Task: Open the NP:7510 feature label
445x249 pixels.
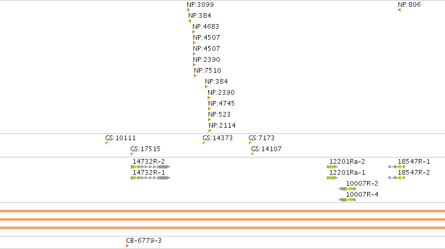Action: pos(208,71)
